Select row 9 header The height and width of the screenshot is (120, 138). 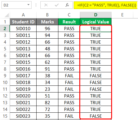(x=5, y=76)
